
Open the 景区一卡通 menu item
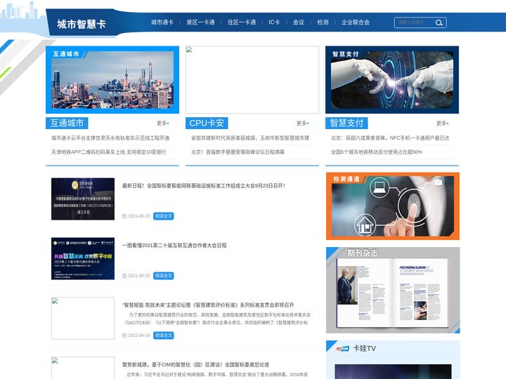click(x=200, y=22)
